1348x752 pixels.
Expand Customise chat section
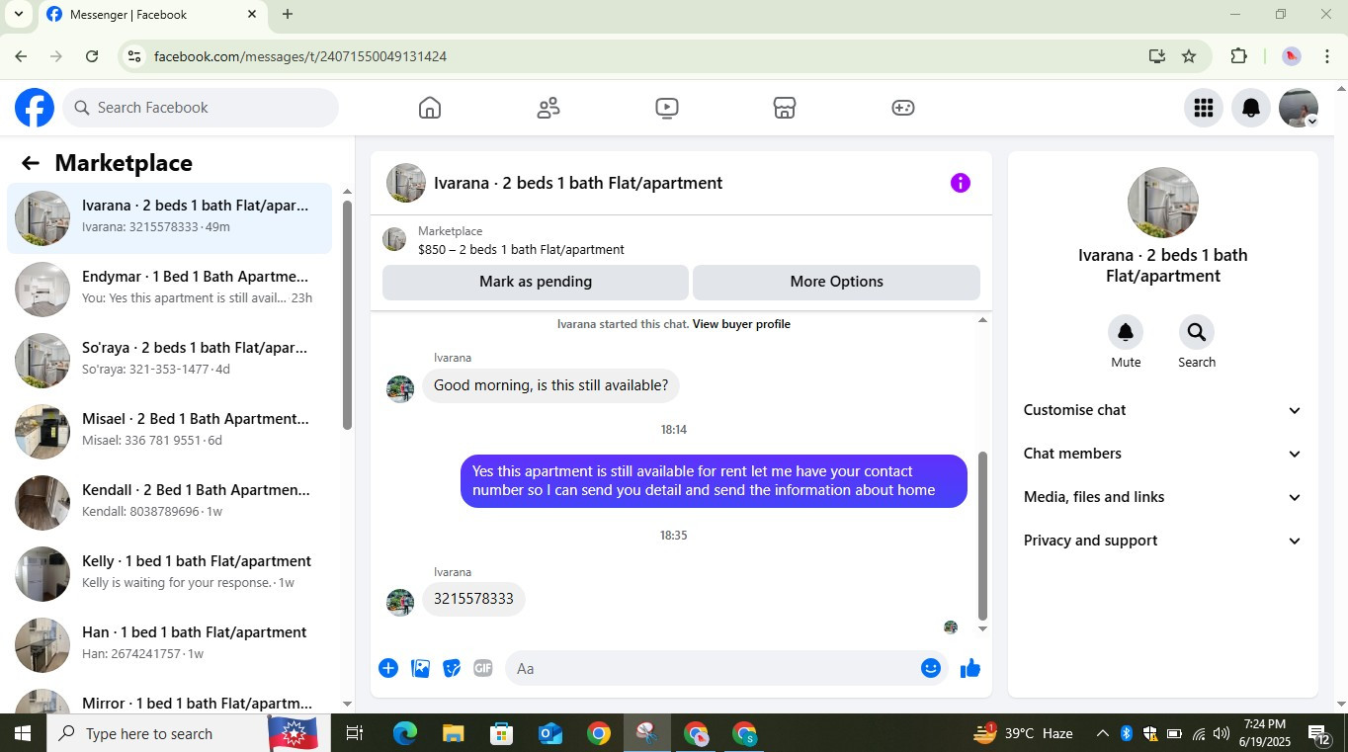point(1162,410)
